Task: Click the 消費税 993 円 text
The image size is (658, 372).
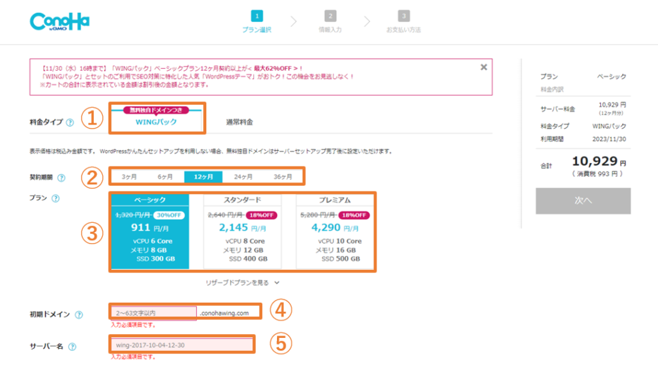Action: (598, 174)
